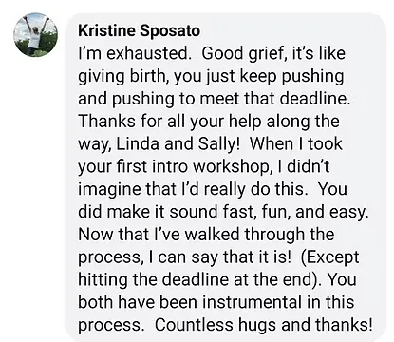Click the words "Good grief"
This screenshot has width=394, height=342.
[241, 53]
